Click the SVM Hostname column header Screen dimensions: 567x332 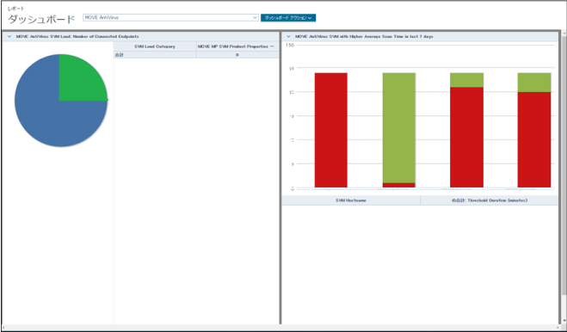click(x=351, y=200)
